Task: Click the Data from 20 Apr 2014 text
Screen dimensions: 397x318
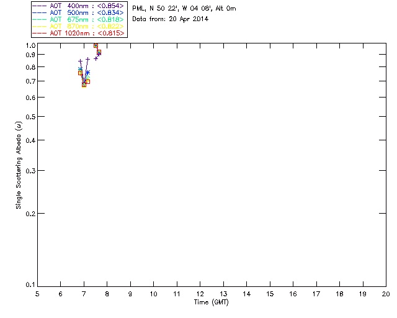Action: (x=171, y=19)
